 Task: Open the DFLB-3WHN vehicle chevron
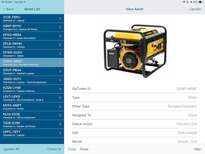[x=60, y=45]
